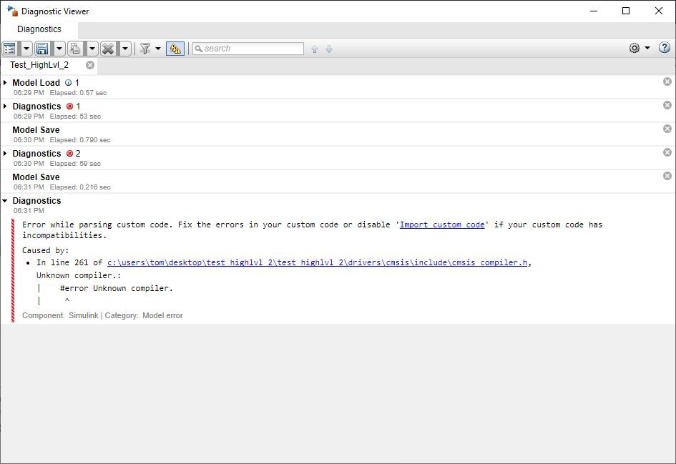This screenshot has height=464, width=676.
Task: Expand the Model Load entry
Action: pos(5,82)
